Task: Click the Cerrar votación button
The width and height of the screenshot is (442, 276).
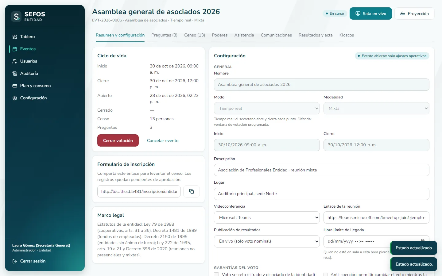Action: pyautogui.click(x=118, y=140)
